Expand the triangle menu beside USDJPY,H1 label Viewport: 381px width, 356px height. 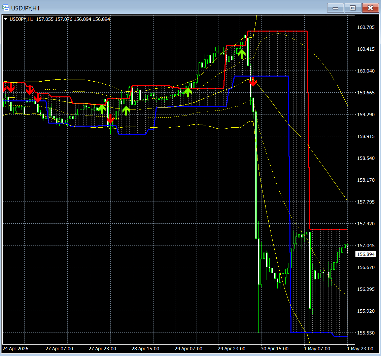[5, 19]
